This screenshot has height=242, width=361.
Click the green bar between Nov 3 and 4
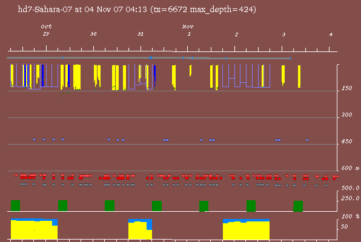click(298, 206)
